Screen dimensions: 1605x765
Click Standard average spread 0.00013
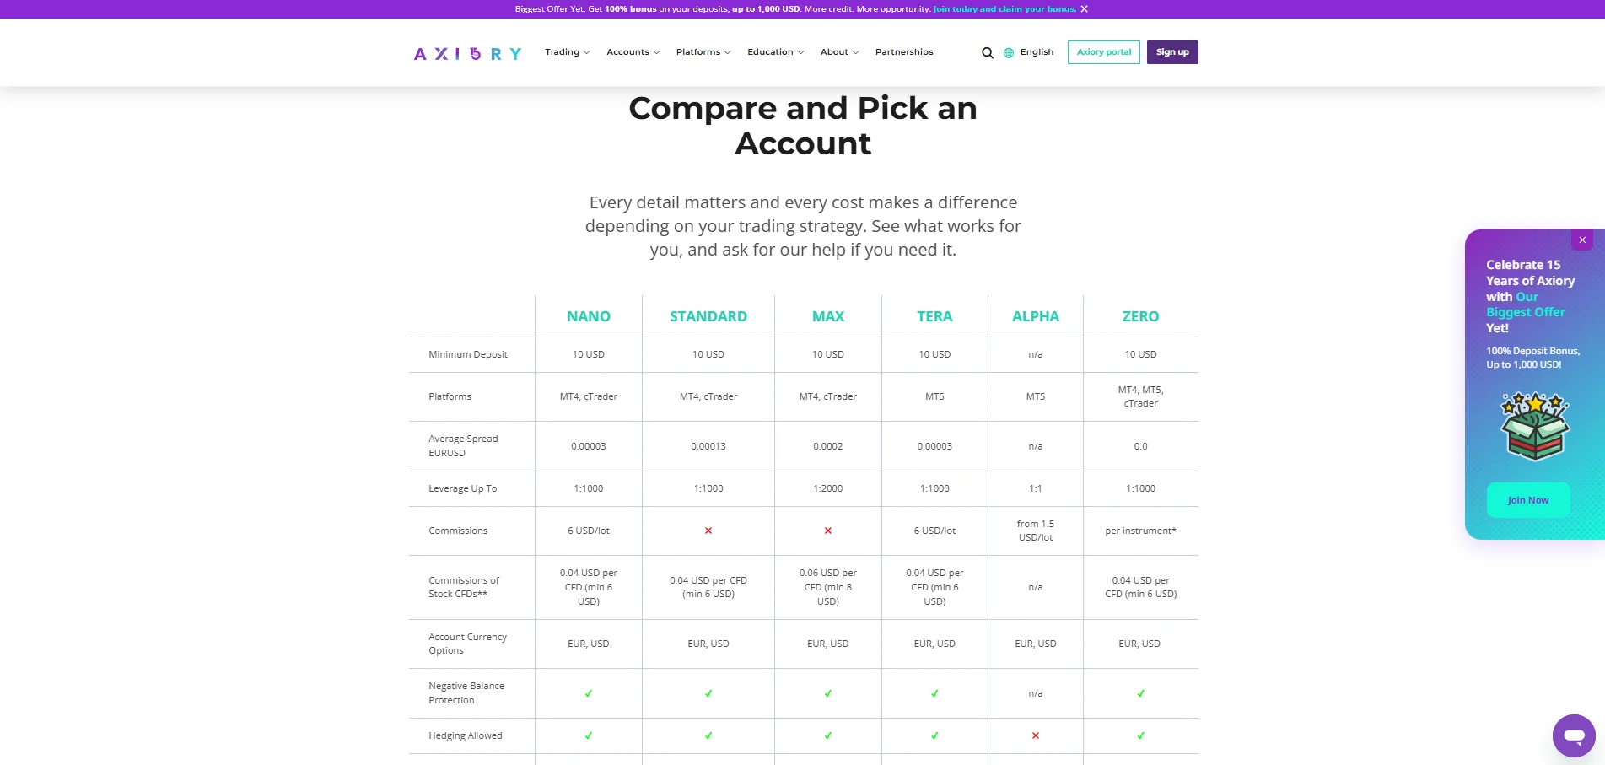[x=708, y=446]
